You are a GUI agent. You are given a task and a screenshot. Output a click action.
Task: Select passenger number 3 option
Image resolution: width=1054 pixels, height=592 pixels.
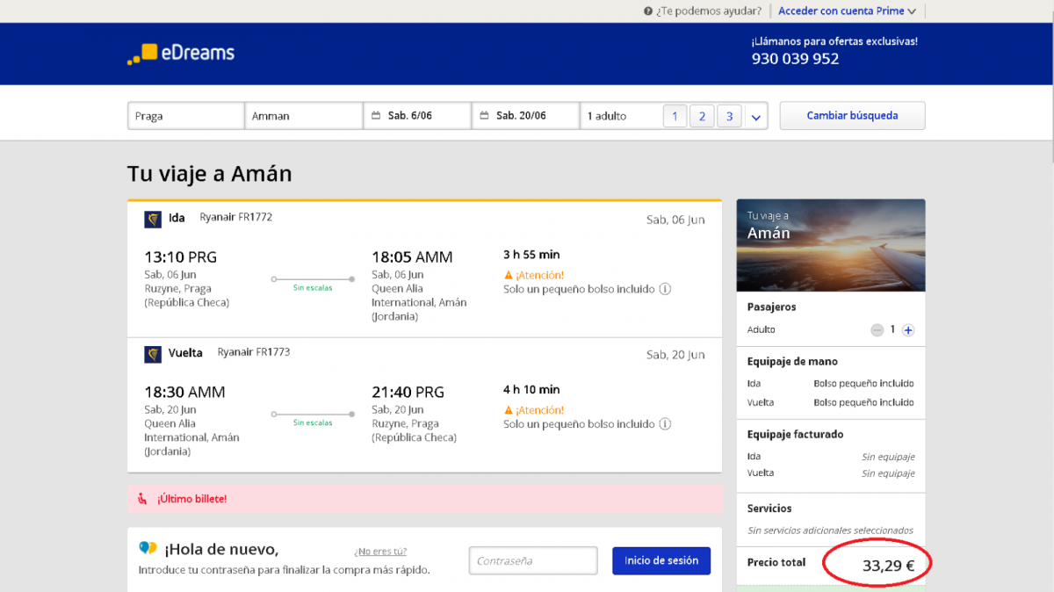pyautogui.click(x=729, y=116)
